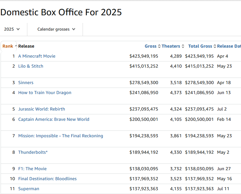Click the Gross column sort arrows icon
The width and height of the screenshot is (241, 194).
[x=159, y=46]
